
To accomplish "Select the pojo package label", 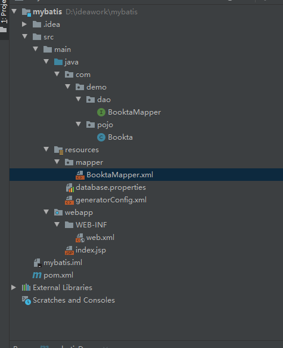I will 105,125.
